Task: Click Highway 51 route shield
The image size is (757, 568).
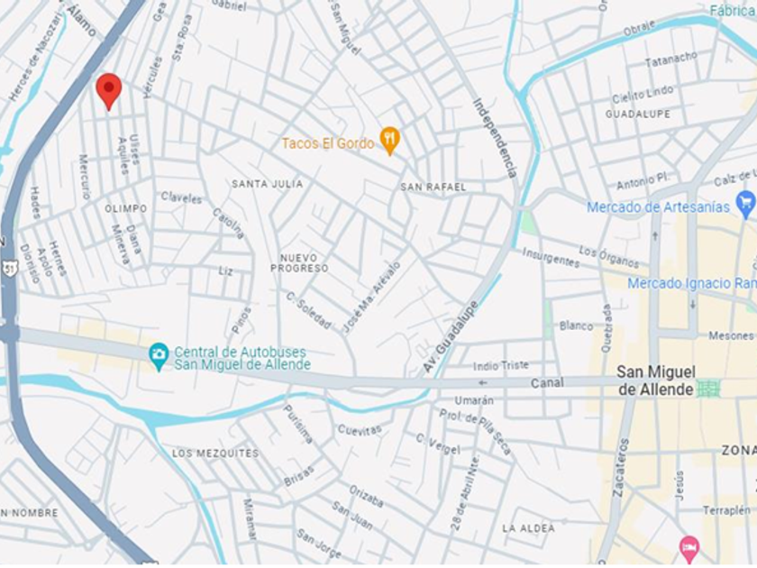Action: point(10,268)
